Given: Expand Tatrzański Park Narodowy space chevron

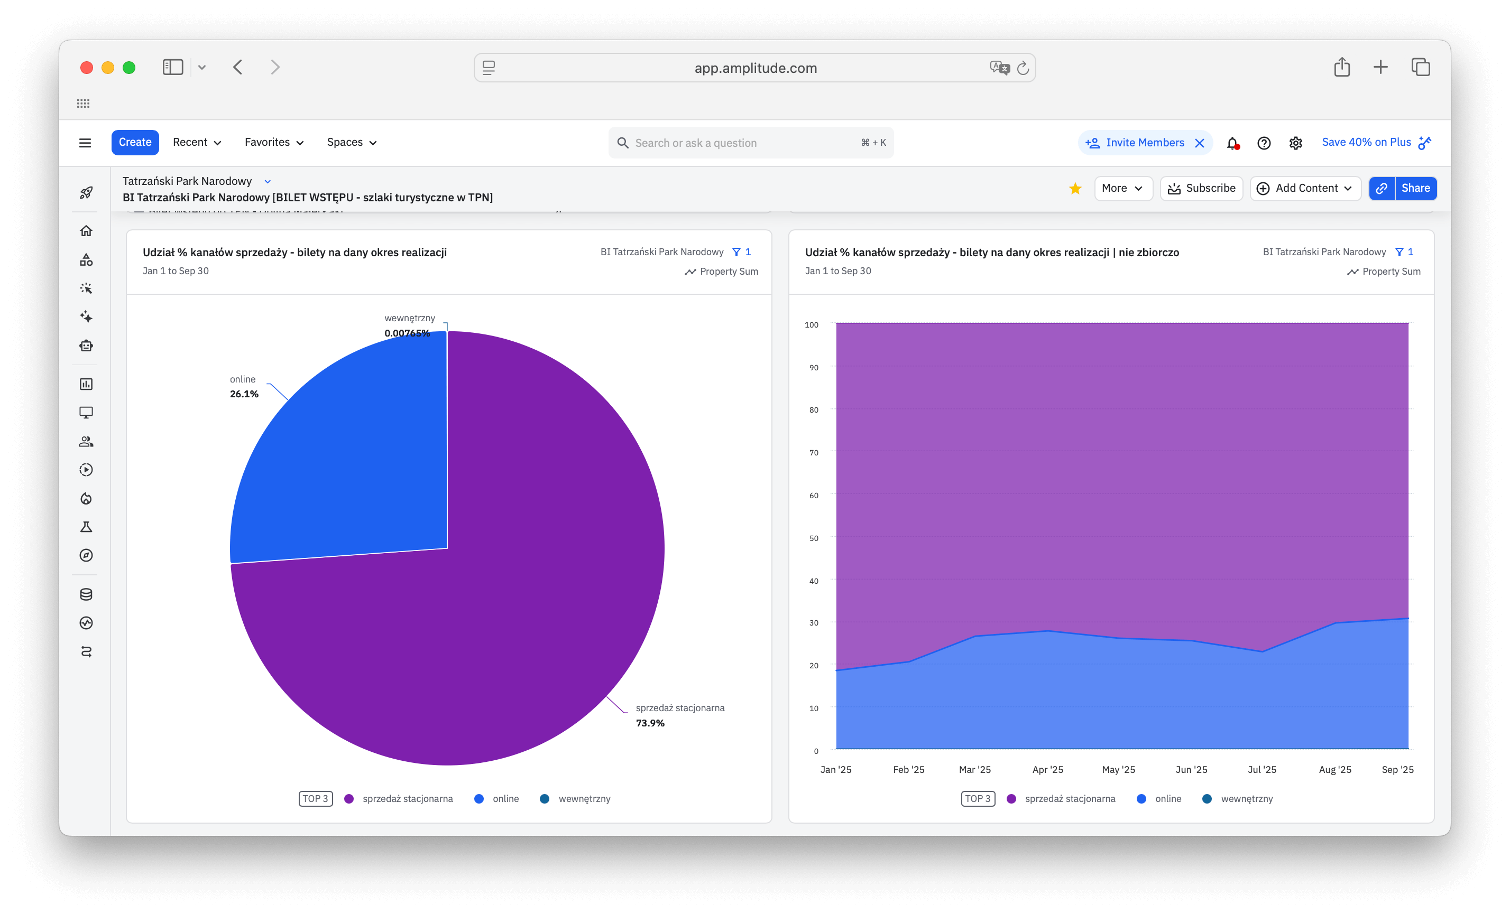Looking at the screenshot, I should point(267,181).
